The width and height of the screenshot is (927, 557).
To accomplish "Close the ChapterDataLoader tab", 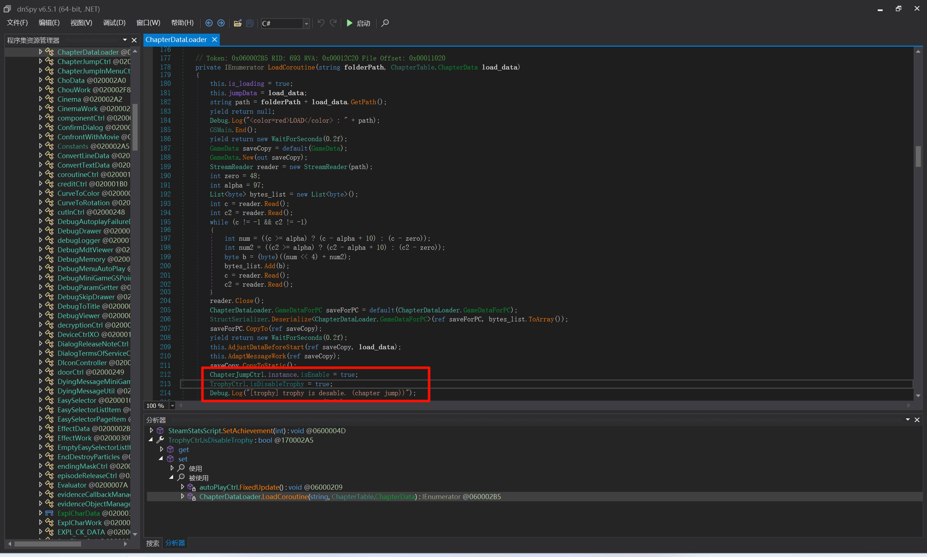I will pos(214,40).
